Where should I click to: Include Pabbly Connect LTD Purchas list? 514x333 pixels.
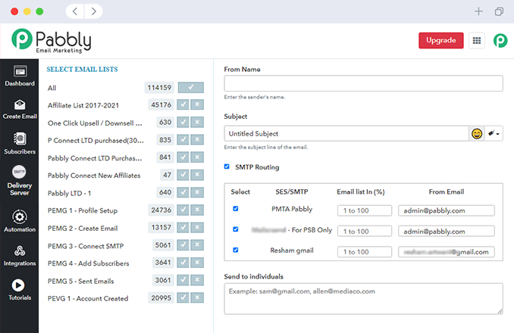click(x=183, y=157)
